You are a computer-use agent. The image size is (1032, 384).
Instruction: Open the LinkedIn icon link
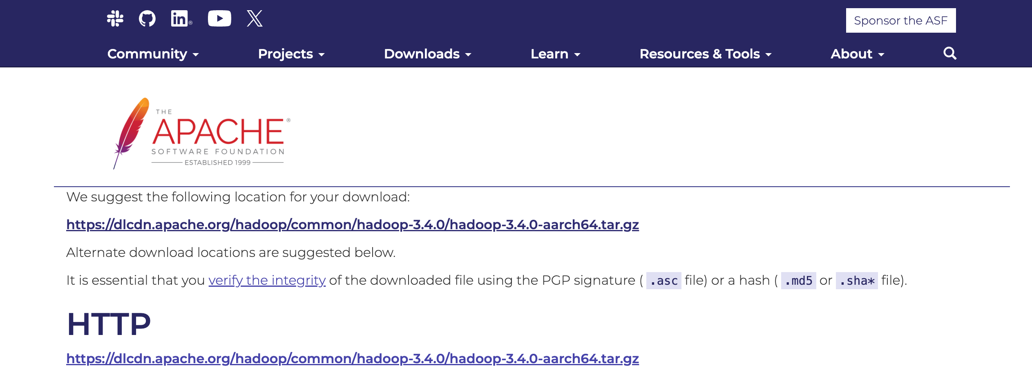[x=181, y=19]
